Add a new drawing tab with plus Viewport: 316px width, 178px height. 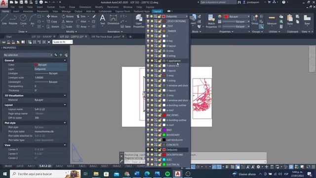(x=130, y=37)
